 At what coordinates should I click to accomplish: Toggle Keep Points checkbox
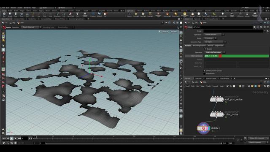[x=204, y=73]
